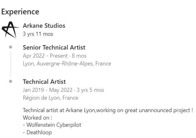196x138 pixels.
Task: Select the Technical Artist job title
Action: (44, 82)
